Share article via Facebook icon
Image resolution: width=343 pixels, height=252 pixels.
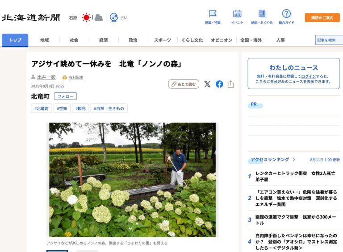pos(219,84)
